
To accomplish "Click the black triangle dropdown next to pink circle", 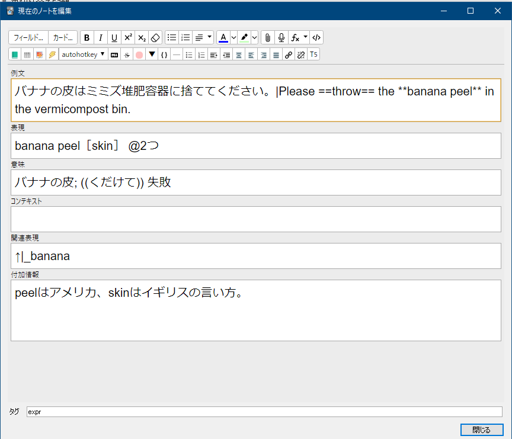I will [152, 55].
